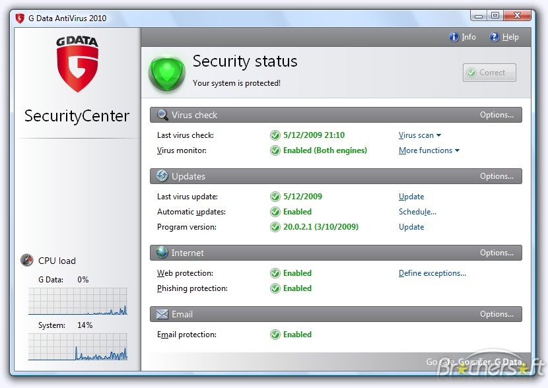Open the Virus scan dropdown
Image resolution: width=548 pixels, height=388 pixels.
coord(419,135)
